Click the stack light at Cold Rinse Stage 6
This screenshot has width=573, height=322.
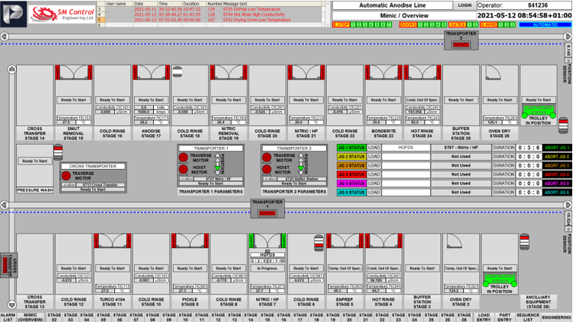[319, 243]
